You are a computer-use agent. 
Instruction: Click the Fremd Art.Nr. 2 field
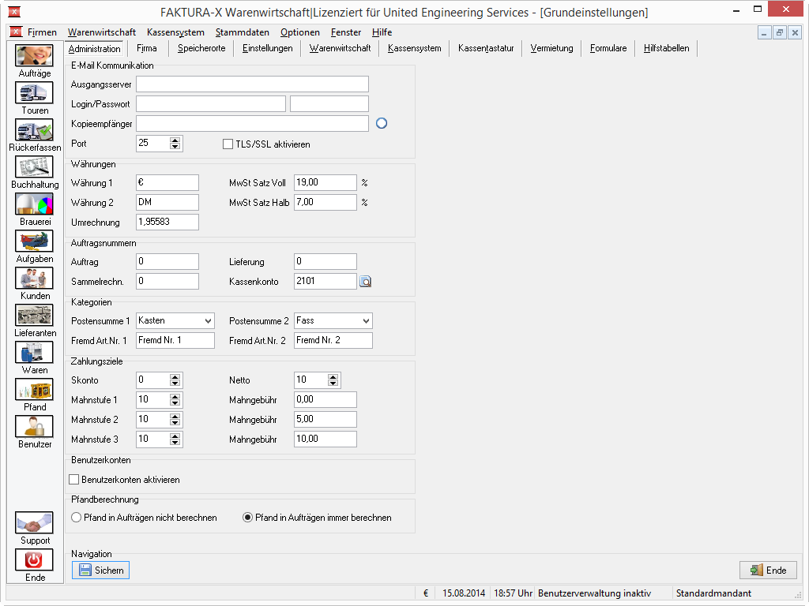click(333, 340)
